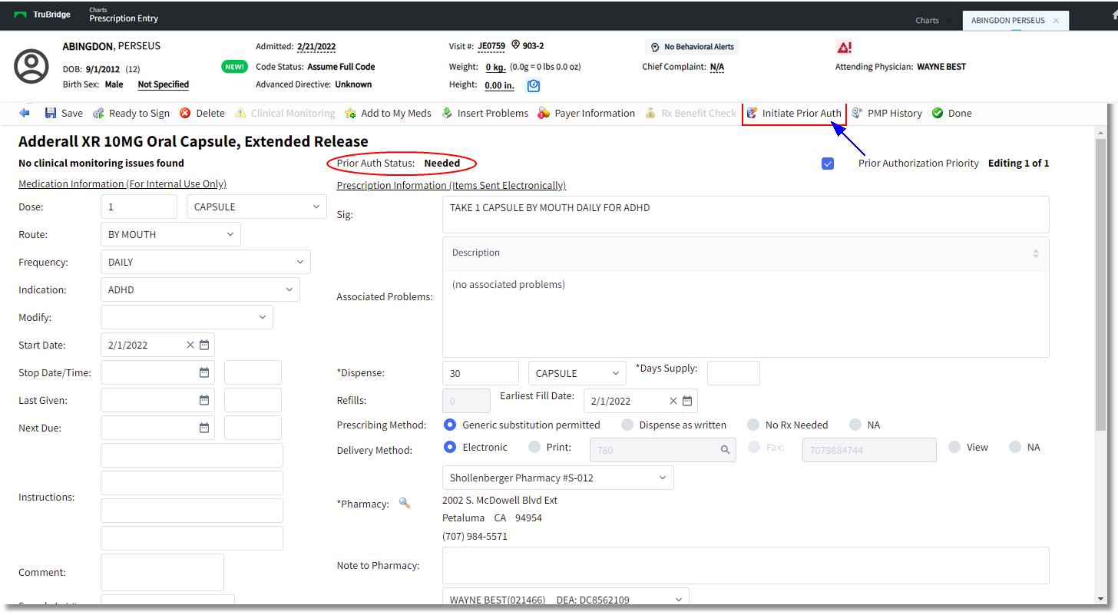Click the Print search magnifier icon
The image size is (1118, 615).
coord(724,450)
